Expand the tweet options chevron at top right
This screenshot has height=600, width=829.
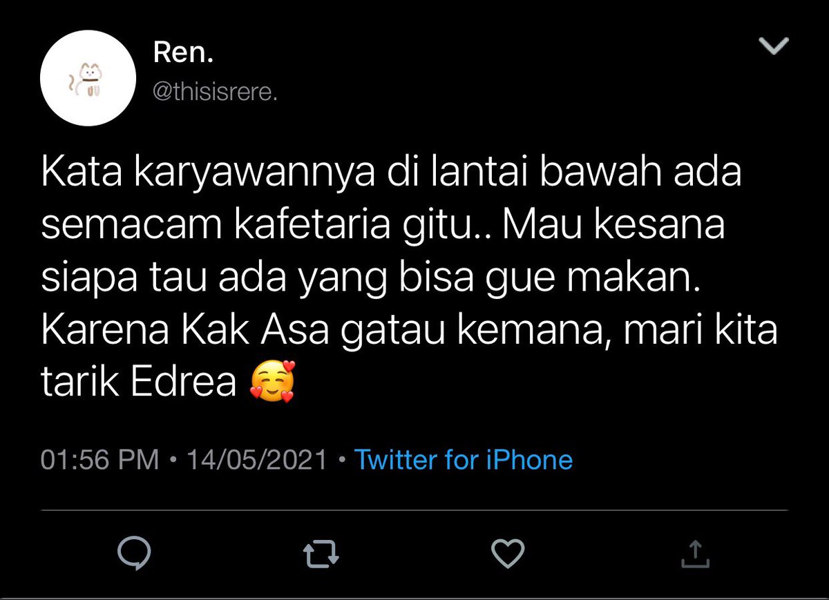coord(774,47)
